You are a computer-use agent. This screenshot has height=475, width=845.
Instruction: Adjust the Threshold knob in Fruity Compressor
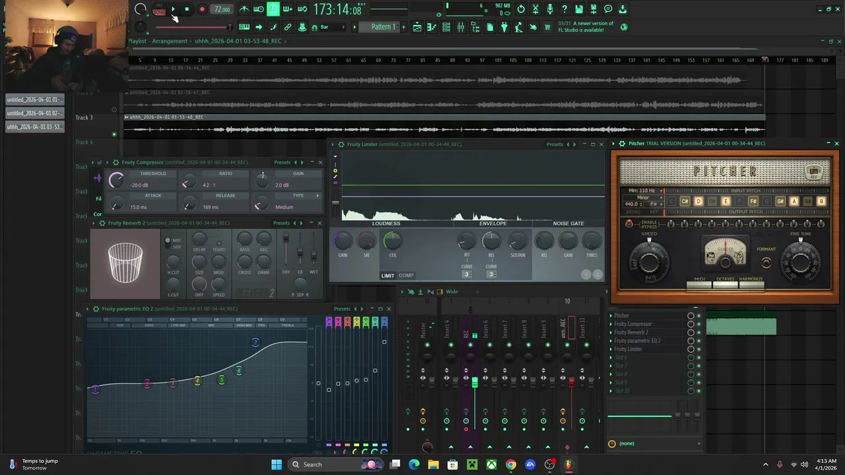(x=116, y=179)
